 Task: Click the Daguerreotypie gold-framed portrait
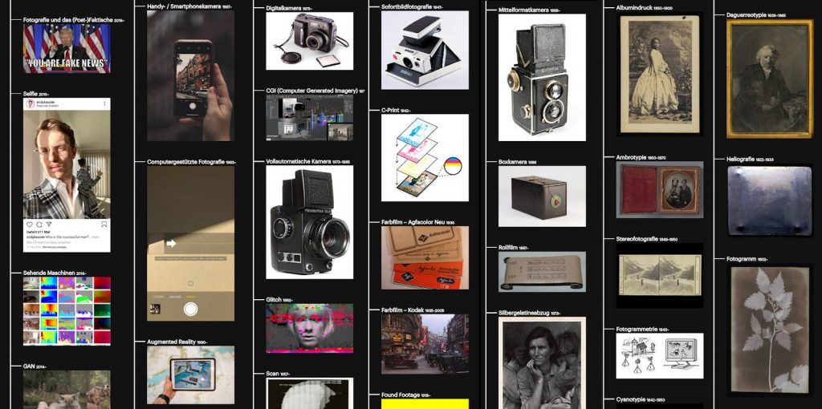(x=770, y=79)
